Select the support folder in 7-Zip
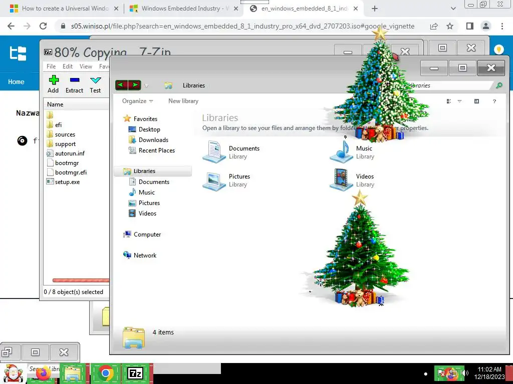 coord(61,144)
